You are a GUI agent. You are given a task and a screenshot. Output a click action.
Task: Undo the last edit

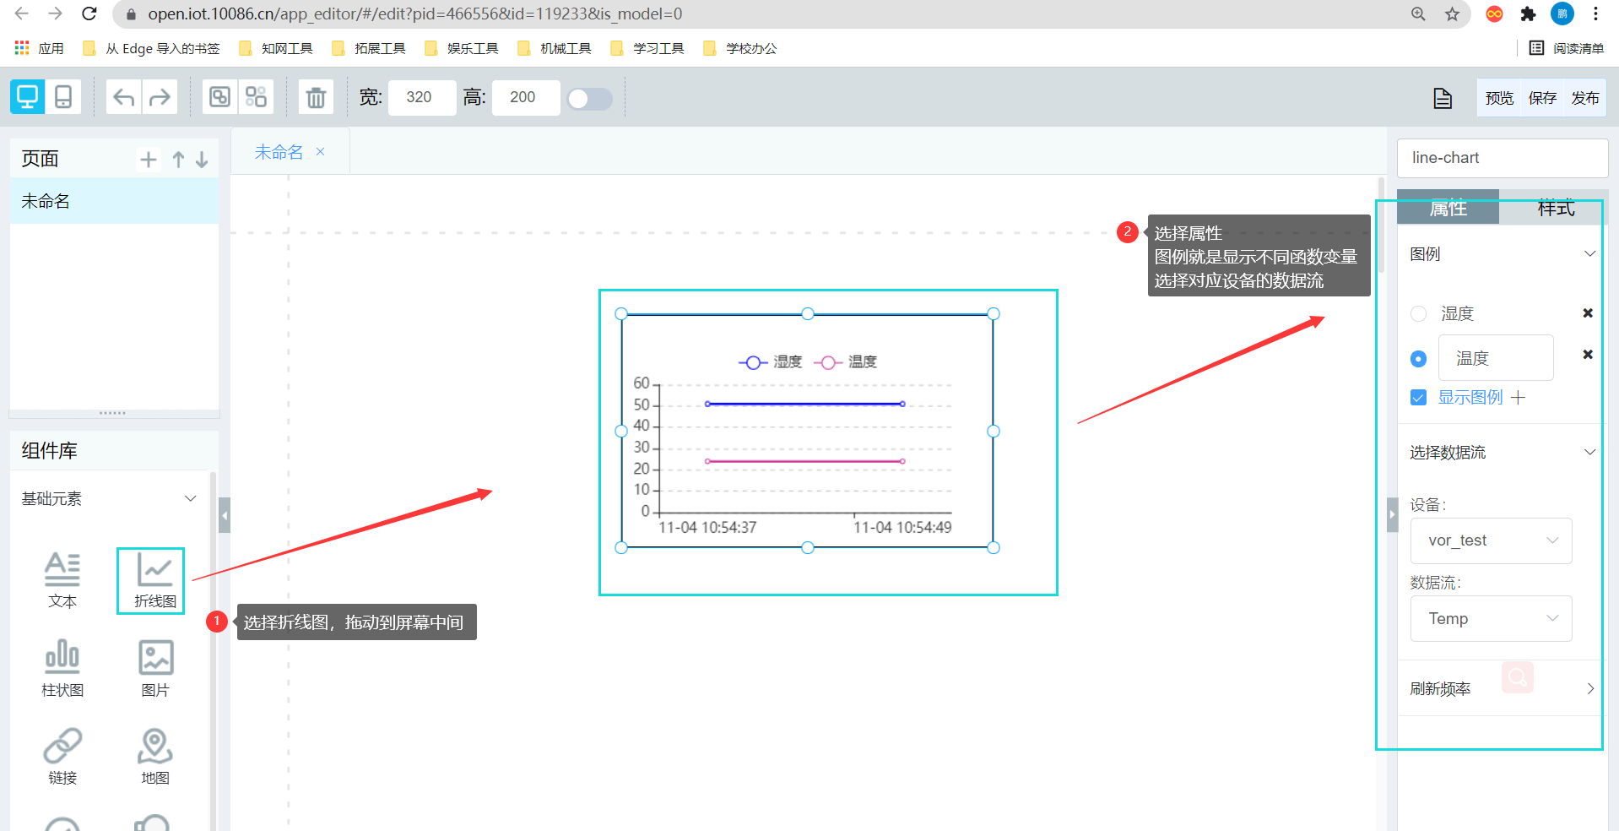pyautogui.click(x=124, y=97)
